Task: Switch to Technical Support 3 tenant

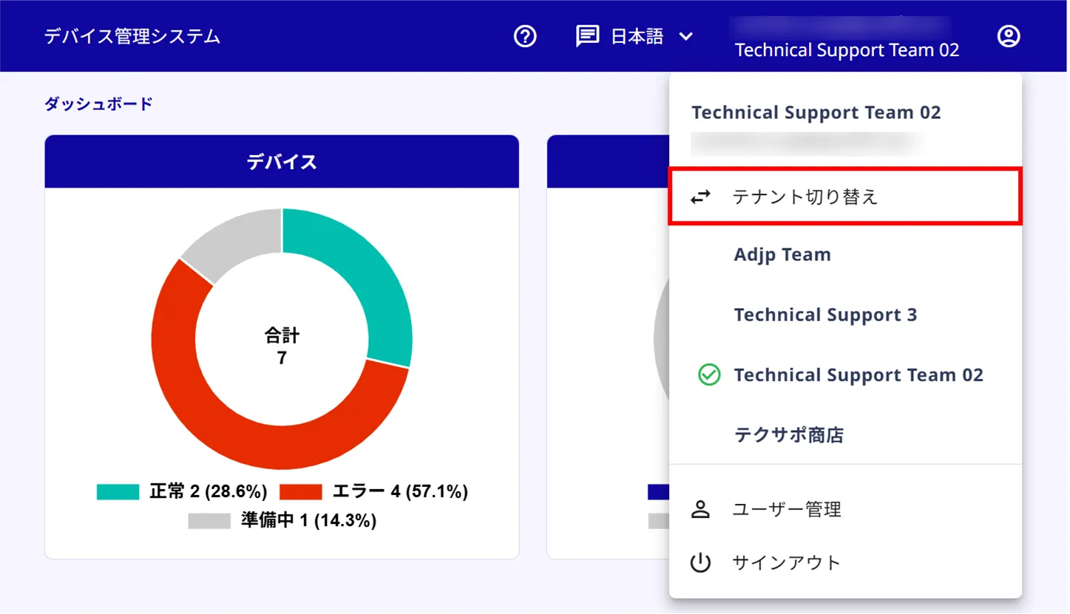Action: click(825, 315)
